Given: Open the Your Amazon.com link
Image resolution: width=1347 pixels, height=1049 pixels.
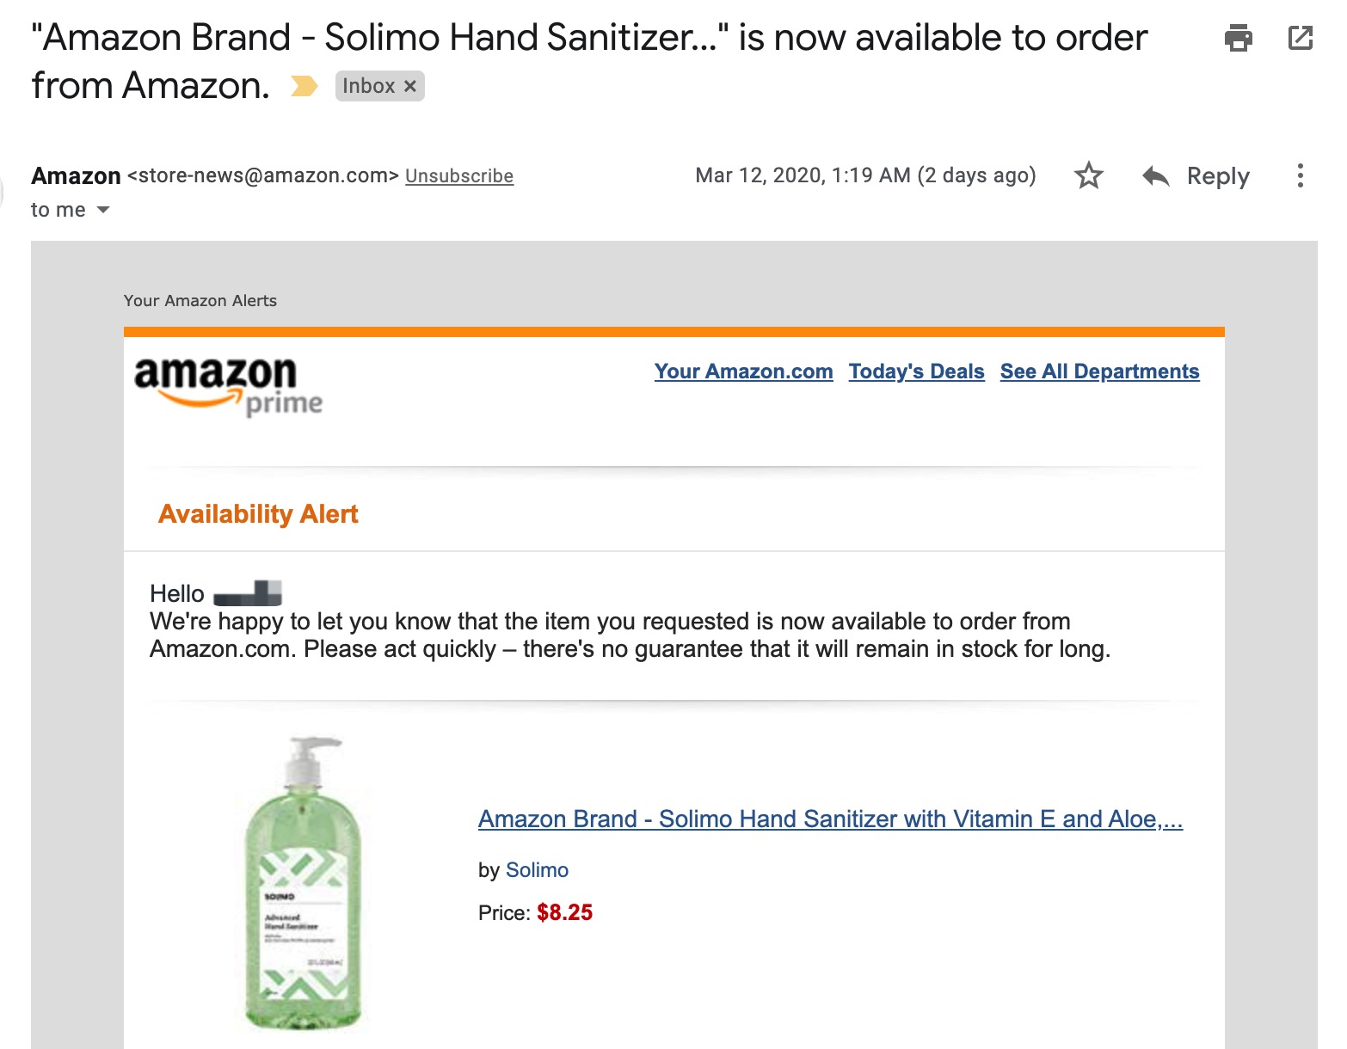Looking at the screenshot, I should click(743, 371).
